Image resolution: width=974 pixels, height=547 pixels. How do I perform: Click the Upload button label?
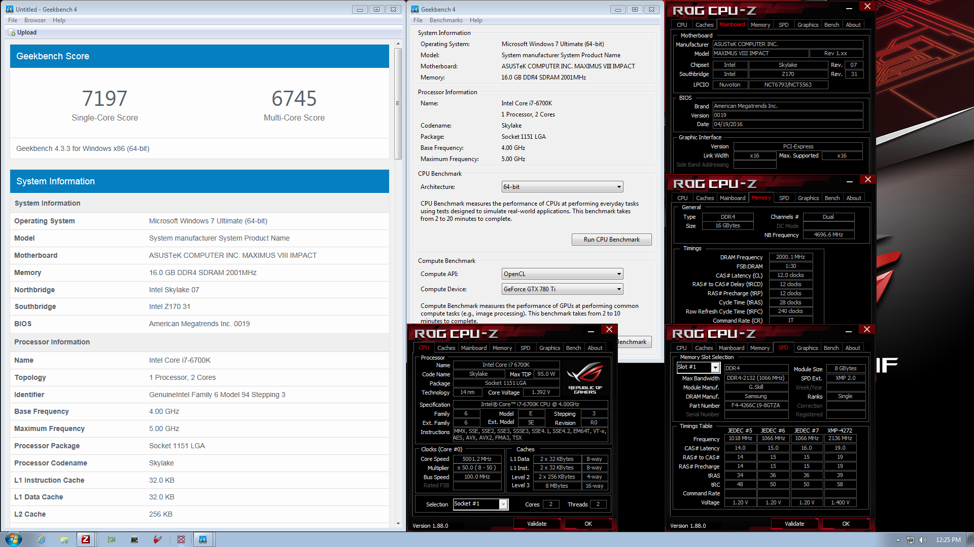click(x=27, y=32)
